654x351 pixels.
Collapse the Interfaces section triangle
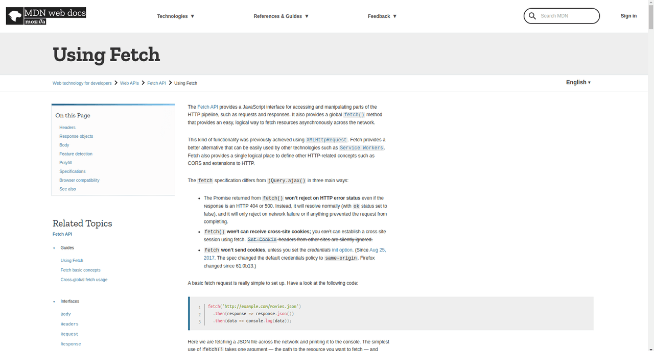point(54,302)
